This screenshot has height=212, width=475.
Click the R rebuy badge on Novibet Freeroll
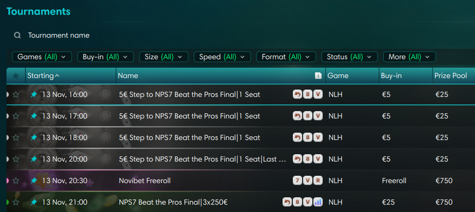click(x=318, y=181)
